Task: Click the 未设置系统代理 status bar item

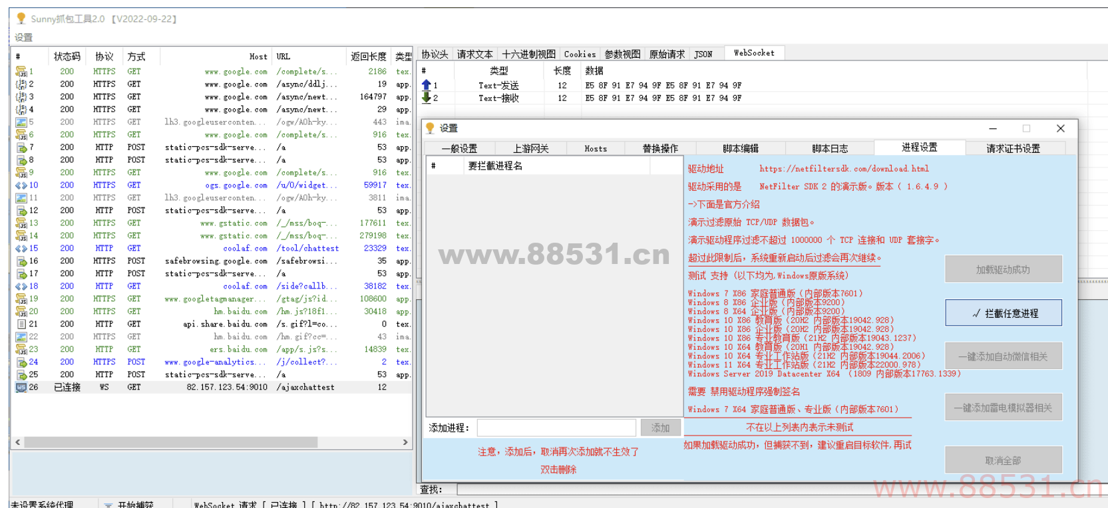Action: pos(42,505)
